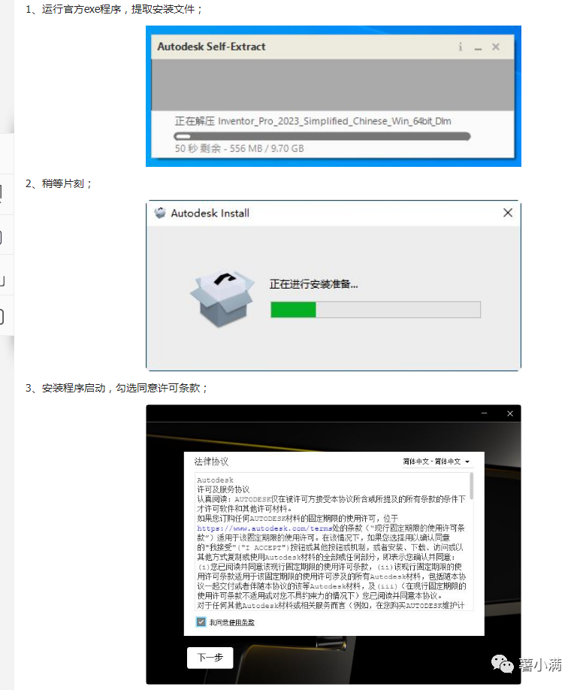The height and width of the screenshot is (690, 580).
Task: Click the info icon in Autodesk Self-Extract
Action: click(x=460, y=47)
